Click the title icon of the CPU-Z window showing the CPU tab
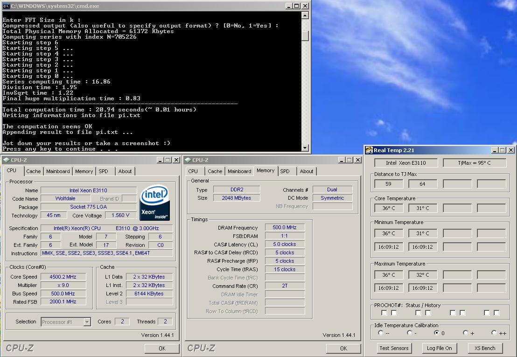517x357 pixels. [6, 160]
